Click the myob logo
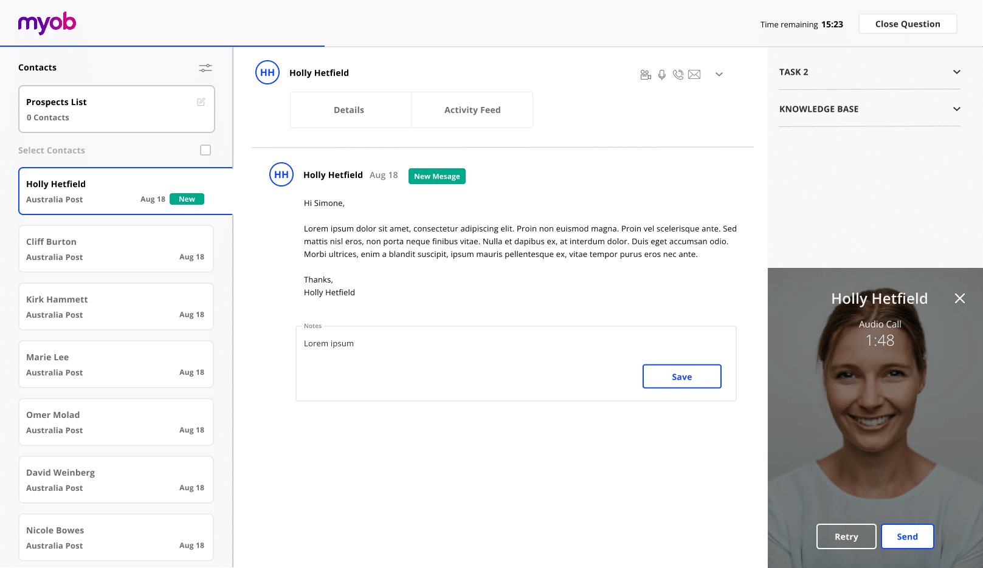The image size is (983, 568). point(46,23)
